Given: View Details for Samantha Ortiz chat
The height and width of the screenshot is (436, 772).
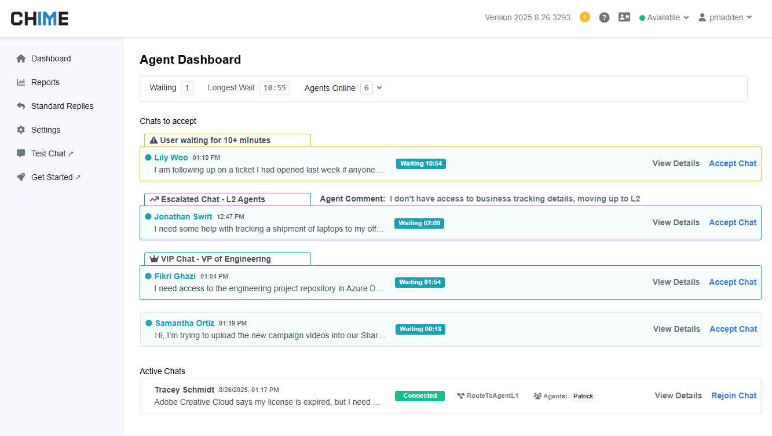Looking at the screenshot, I should [676, 329].
